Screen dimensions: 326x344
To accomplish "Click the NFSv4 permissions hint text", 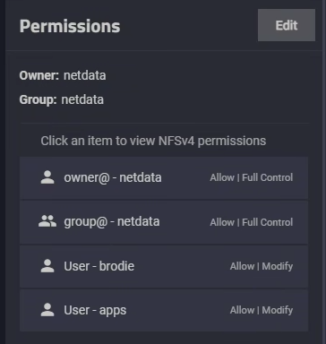I will tap(153, 141).
